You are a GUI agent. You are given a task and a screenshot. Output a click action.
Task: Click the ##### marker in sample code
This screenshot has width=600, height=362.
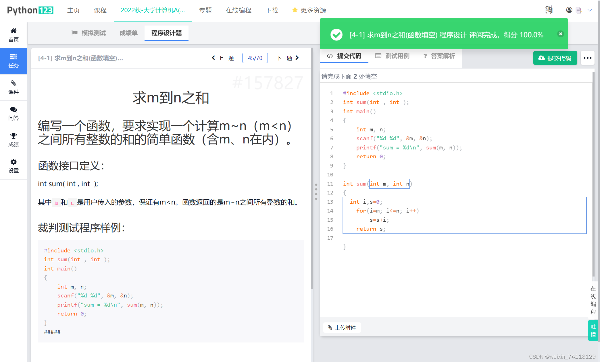52,332
